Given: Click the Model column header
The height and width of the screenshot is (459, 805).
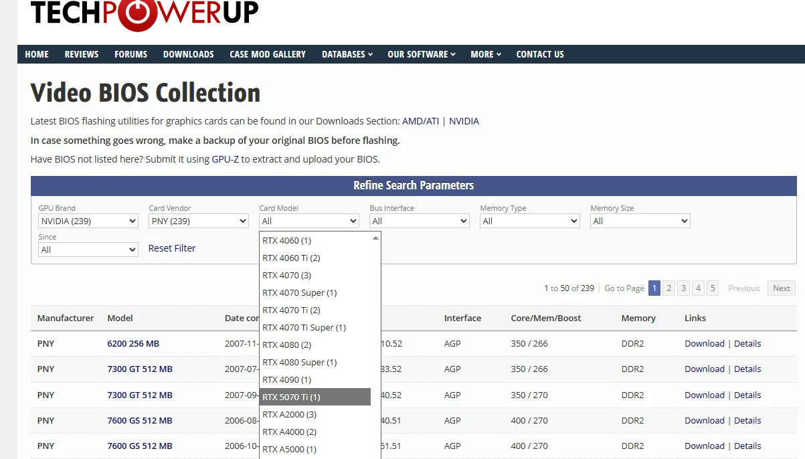Looking at the screenshot, I should (120, 318).
